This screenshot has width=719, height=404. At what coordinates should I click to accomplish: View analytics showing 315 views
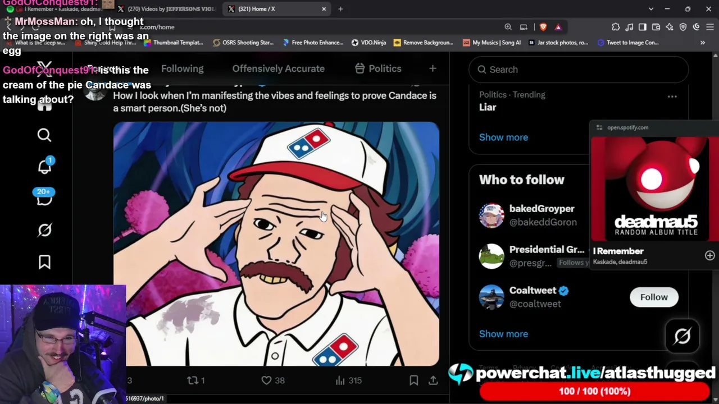click(x=348, y=380)
